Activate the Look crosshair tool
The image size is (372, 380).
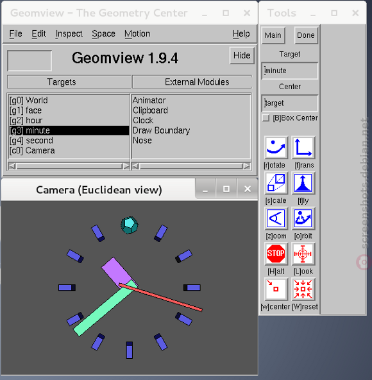pos(303,254)
